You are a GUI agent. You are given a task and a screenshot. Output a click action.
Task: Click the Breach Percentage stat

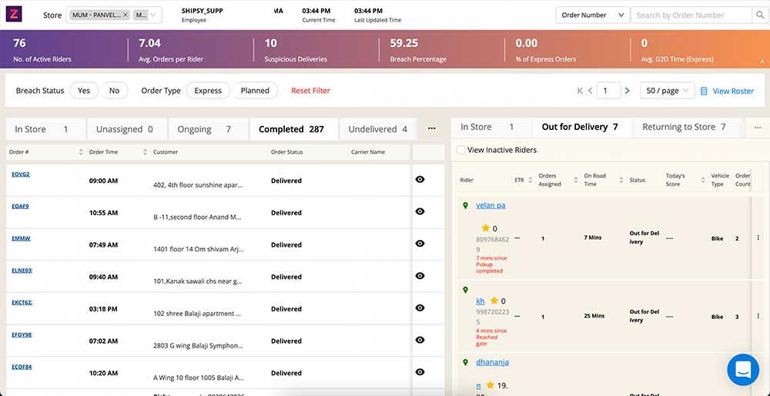[x=418, y=50]
